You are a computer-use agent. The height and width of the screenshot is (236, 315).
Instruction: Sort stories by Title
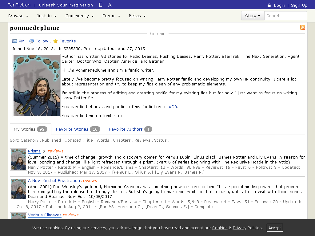coord(89,140)
